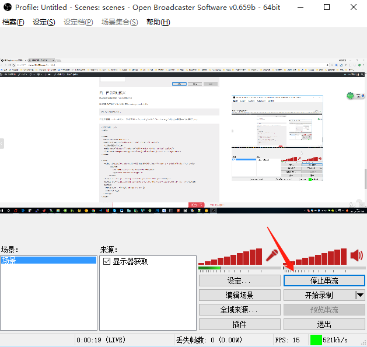Screen dimensions: 367x347
Task: Open the 设定(S) menu
Action: coord(44,22)
